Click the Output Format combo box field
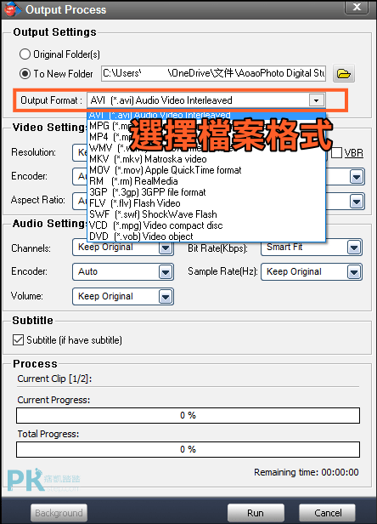Image resolution: width=377 pixels, height=524 pixels. [x=205, y=100]
